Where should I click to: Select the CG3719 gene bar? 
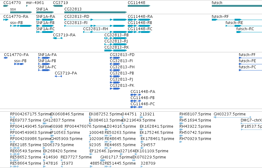coord(58,6)
